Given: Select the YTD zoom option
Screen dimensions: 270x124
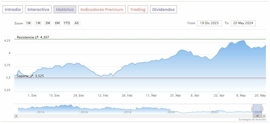Looking at the screenshot, I should point(67,23).
